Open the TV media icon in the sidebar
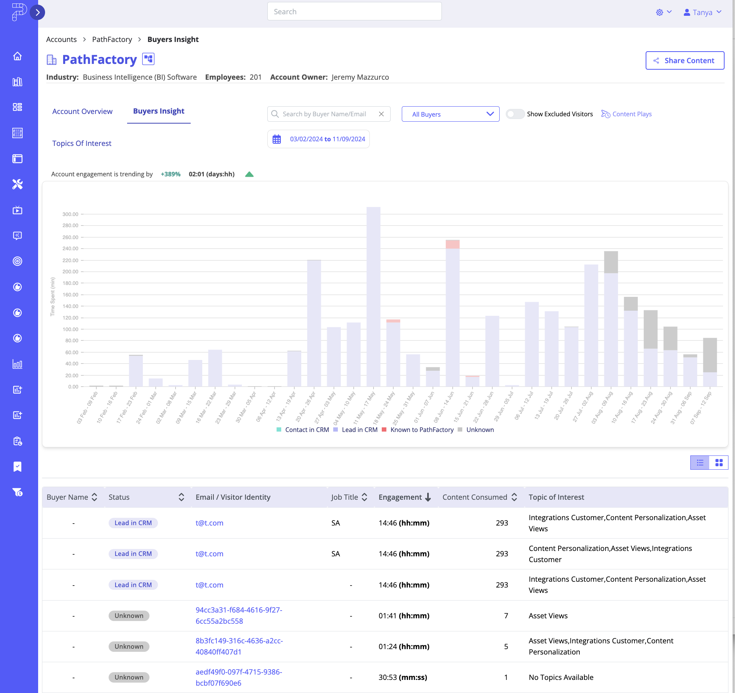 pyautogui.click(x=18, y=210)
